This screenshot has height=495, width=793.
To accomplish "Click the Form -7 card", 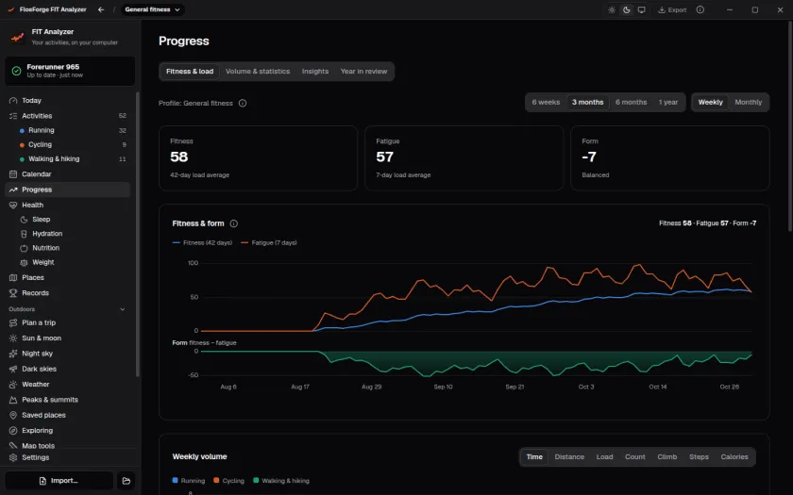I will [x=670, y=158].
